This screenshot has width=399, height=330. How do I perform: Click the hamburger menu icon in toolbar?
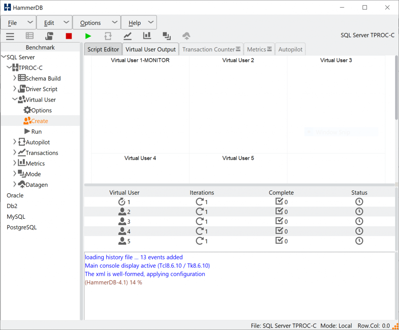[x=10, y=36]
